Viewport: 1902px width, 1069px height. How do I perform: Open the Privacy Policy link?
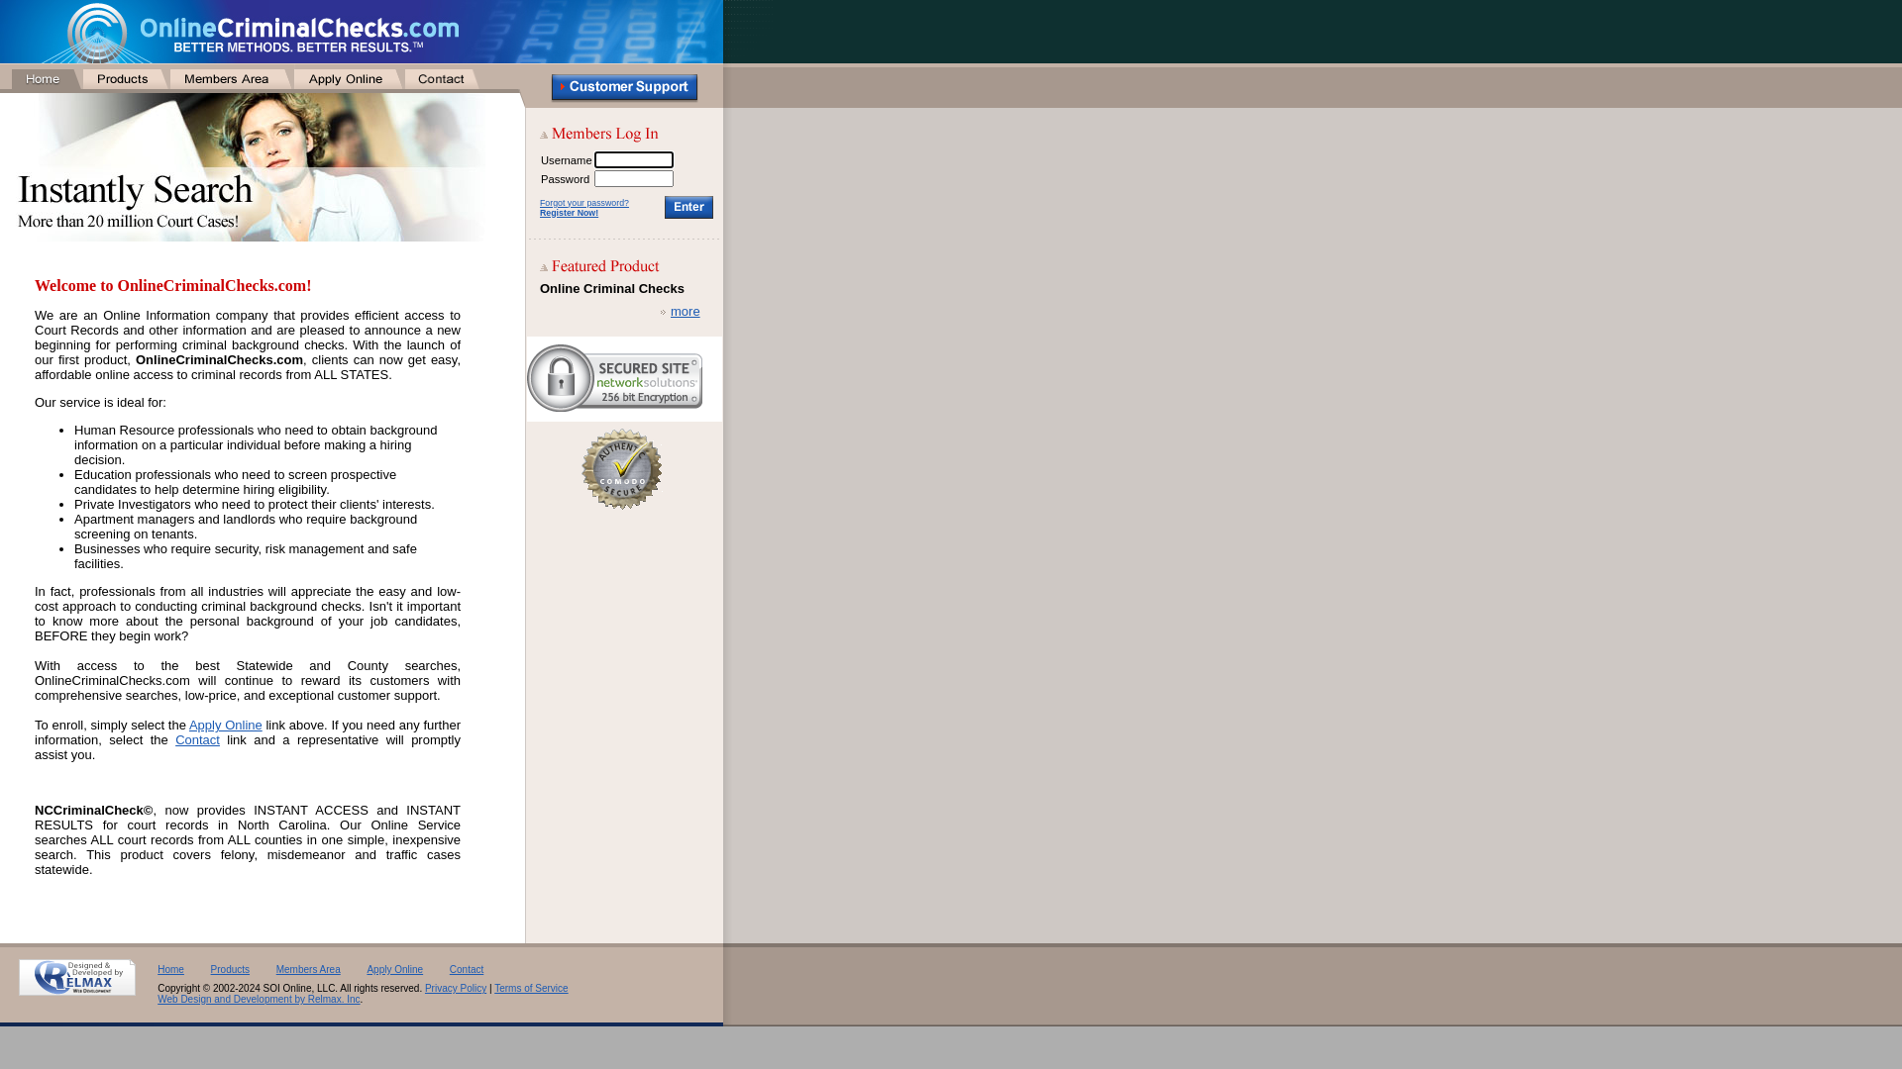tap(456, 989)
